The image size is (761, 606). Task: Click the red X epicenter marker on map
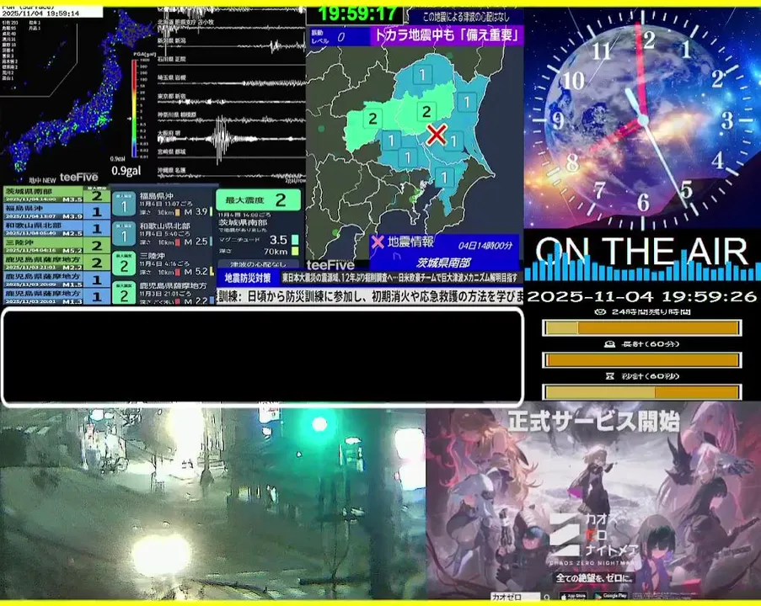click(437, 135)
